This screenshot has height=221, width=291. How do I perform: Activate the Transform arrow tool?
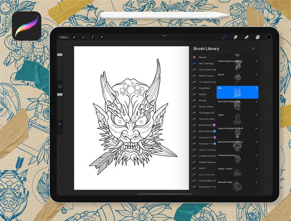tap(102, 37)
